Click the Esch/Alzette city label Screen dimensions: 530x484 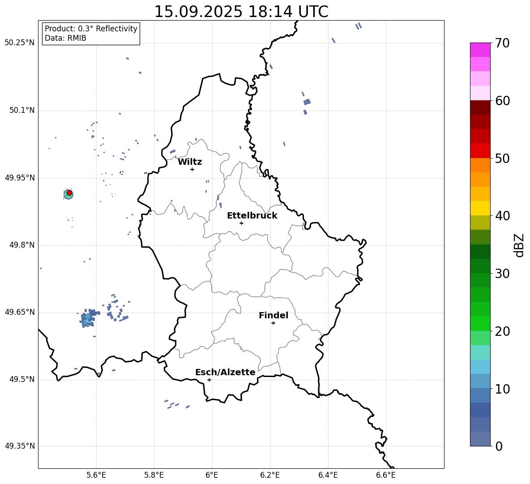225,372
